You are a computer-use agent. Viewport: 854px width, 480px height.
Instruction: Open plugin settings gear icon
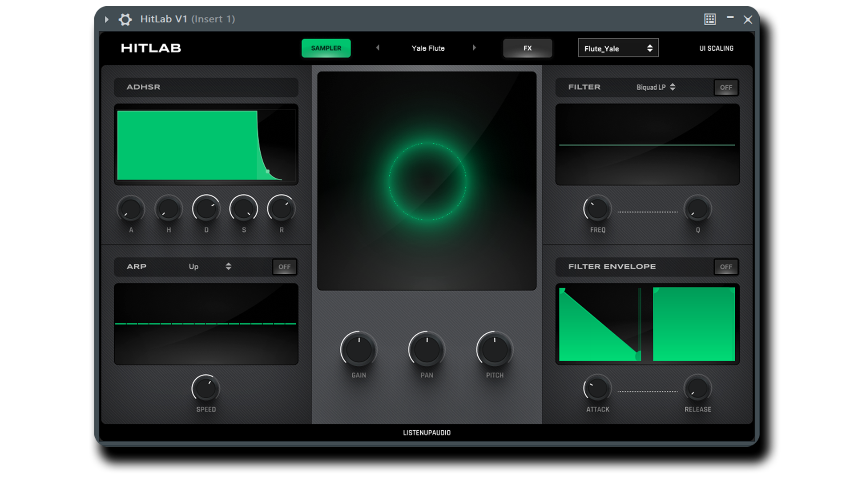(125, 20)
